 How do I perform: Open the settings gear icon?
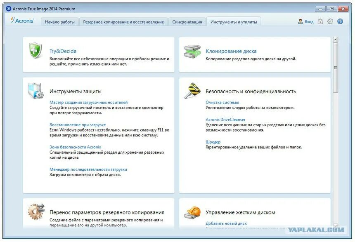pyautogui.click(x=330, y=21)
